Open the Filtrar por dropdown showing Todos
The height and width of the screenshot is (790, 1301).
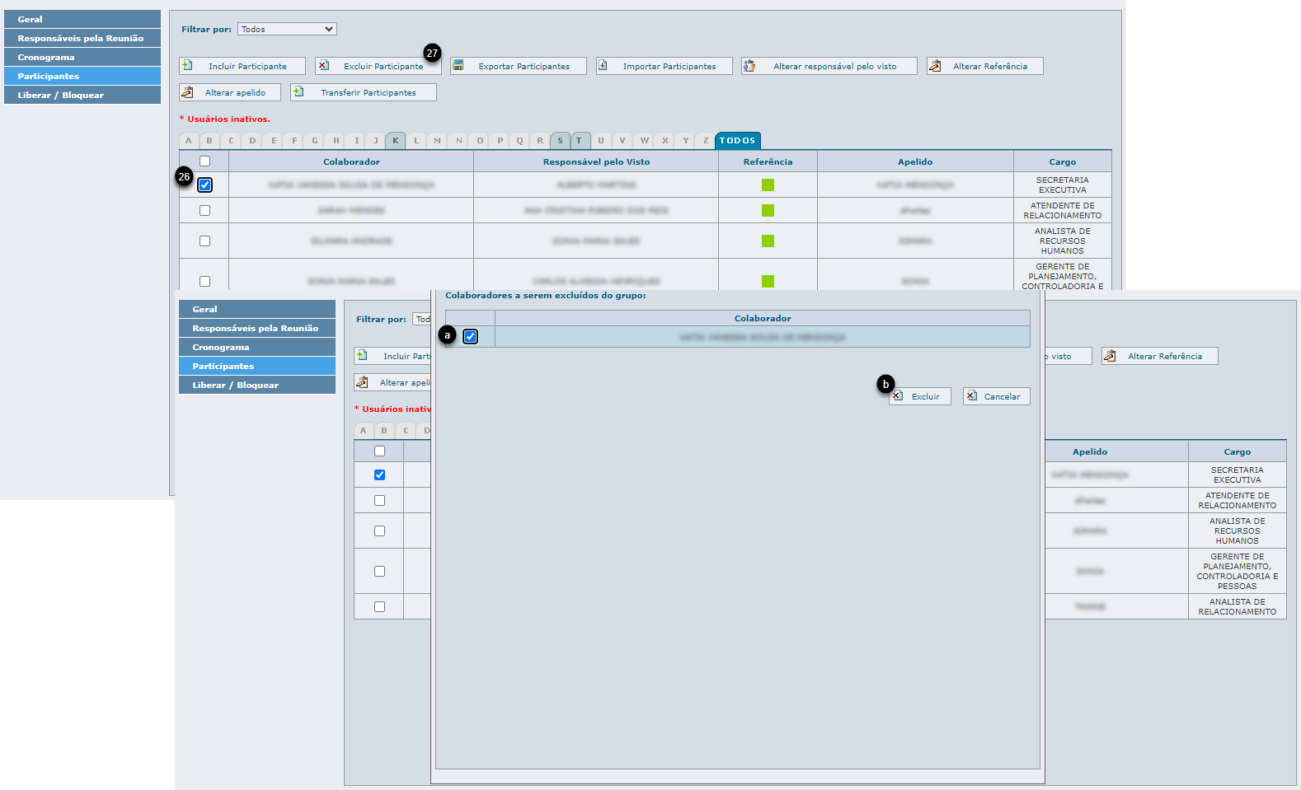tap(287, 29)
